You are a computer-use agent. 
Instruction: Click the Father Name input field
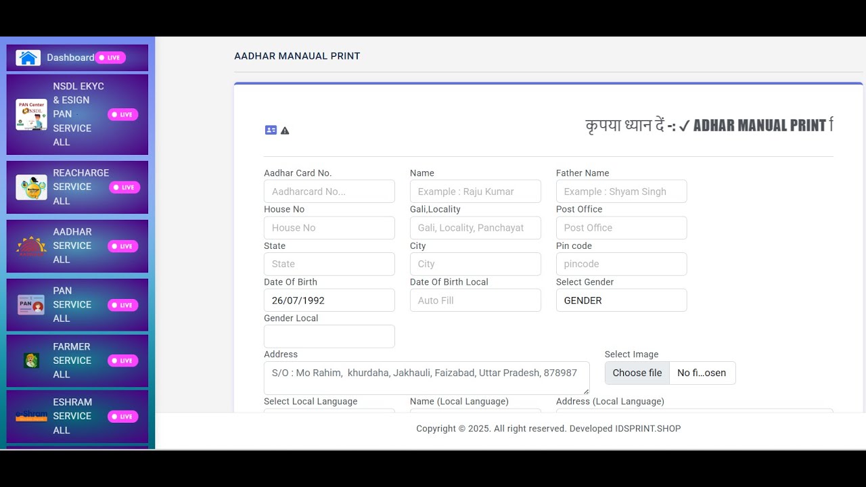[621, 191]
